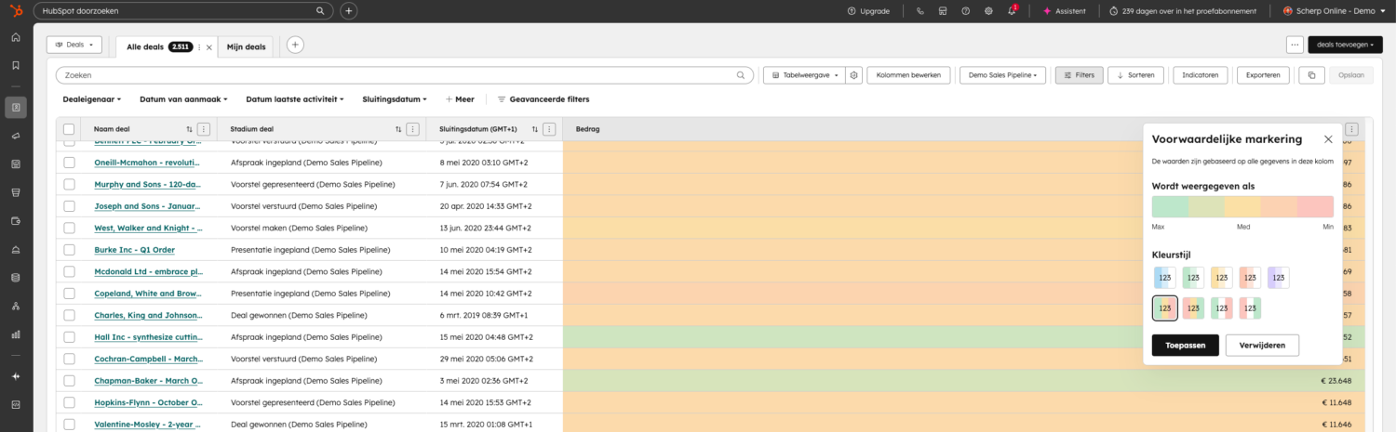Viewport: 1396px width, 432px height.
Task: Click the copy view icon button
Action: pos(1310,75)
